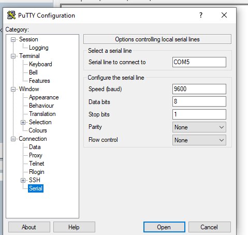Click the Options controlling local serial lines header
This screenshot has width=248, height=235.
click(x=157, y=39)
